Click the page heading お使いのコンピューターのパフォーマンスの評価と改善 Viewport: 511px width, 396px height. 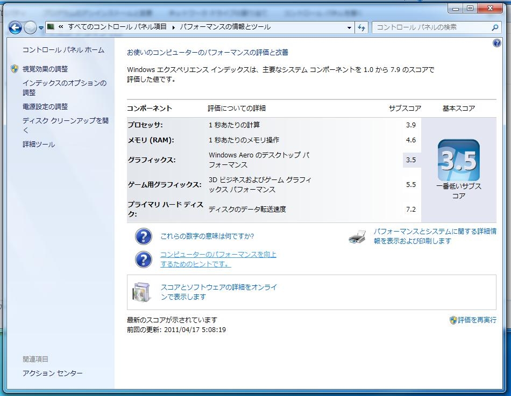coord(208,53)
